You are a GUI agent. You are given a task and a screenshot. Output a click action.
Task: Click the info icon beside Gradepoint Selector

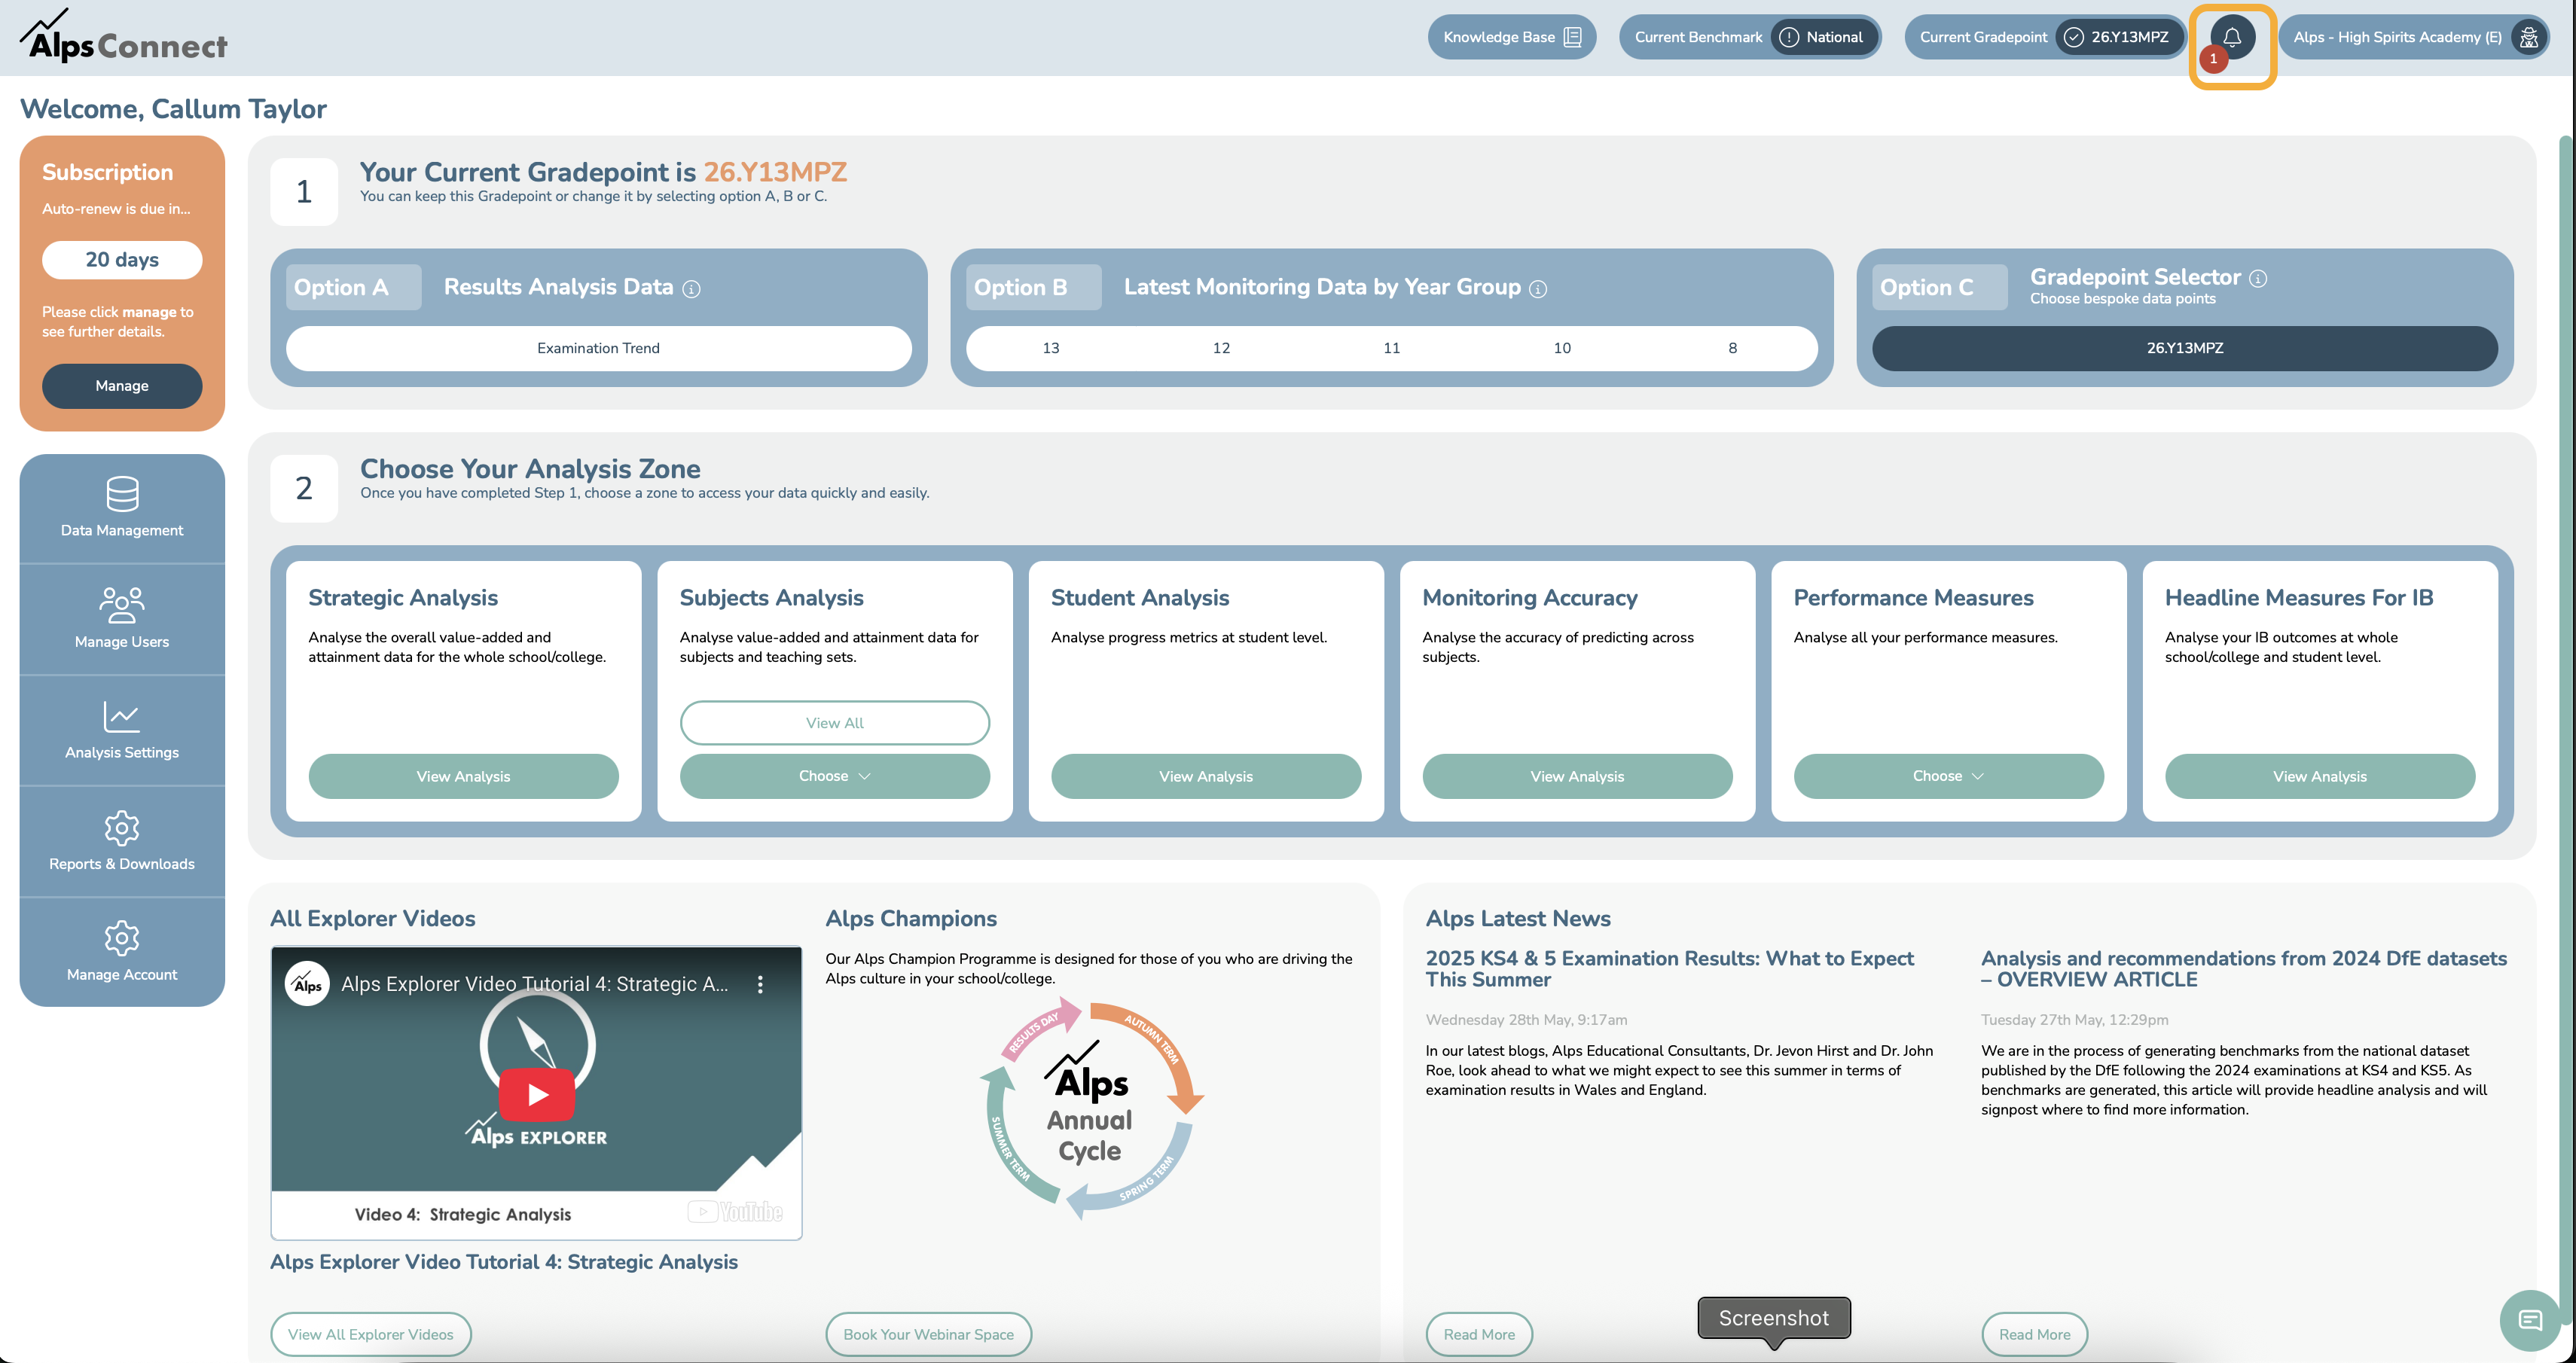pos(2258,279)
